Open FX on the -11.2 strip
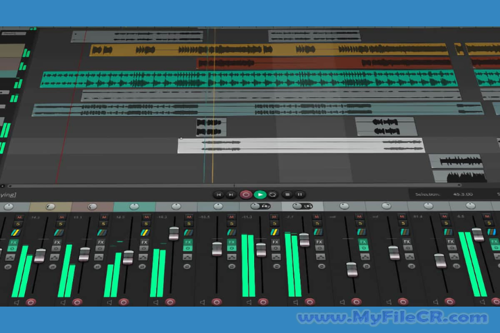The image size is (500, 333). (276, 242)
